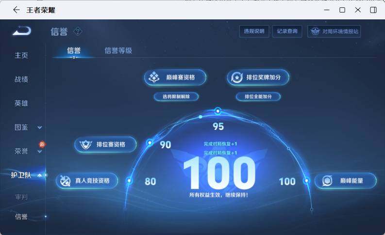Click the 80 marker node on arc
385x235 pixels.
pyautogui.click(x=129, y=181)
